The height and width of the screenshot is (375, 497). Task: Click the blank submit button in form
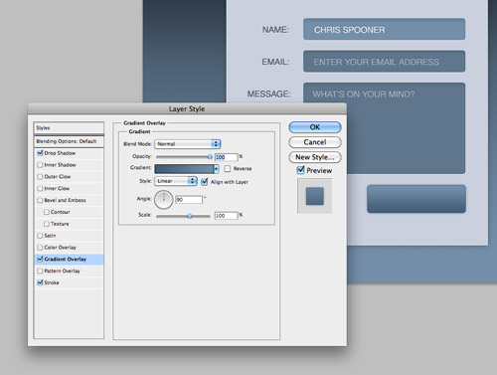416,199
